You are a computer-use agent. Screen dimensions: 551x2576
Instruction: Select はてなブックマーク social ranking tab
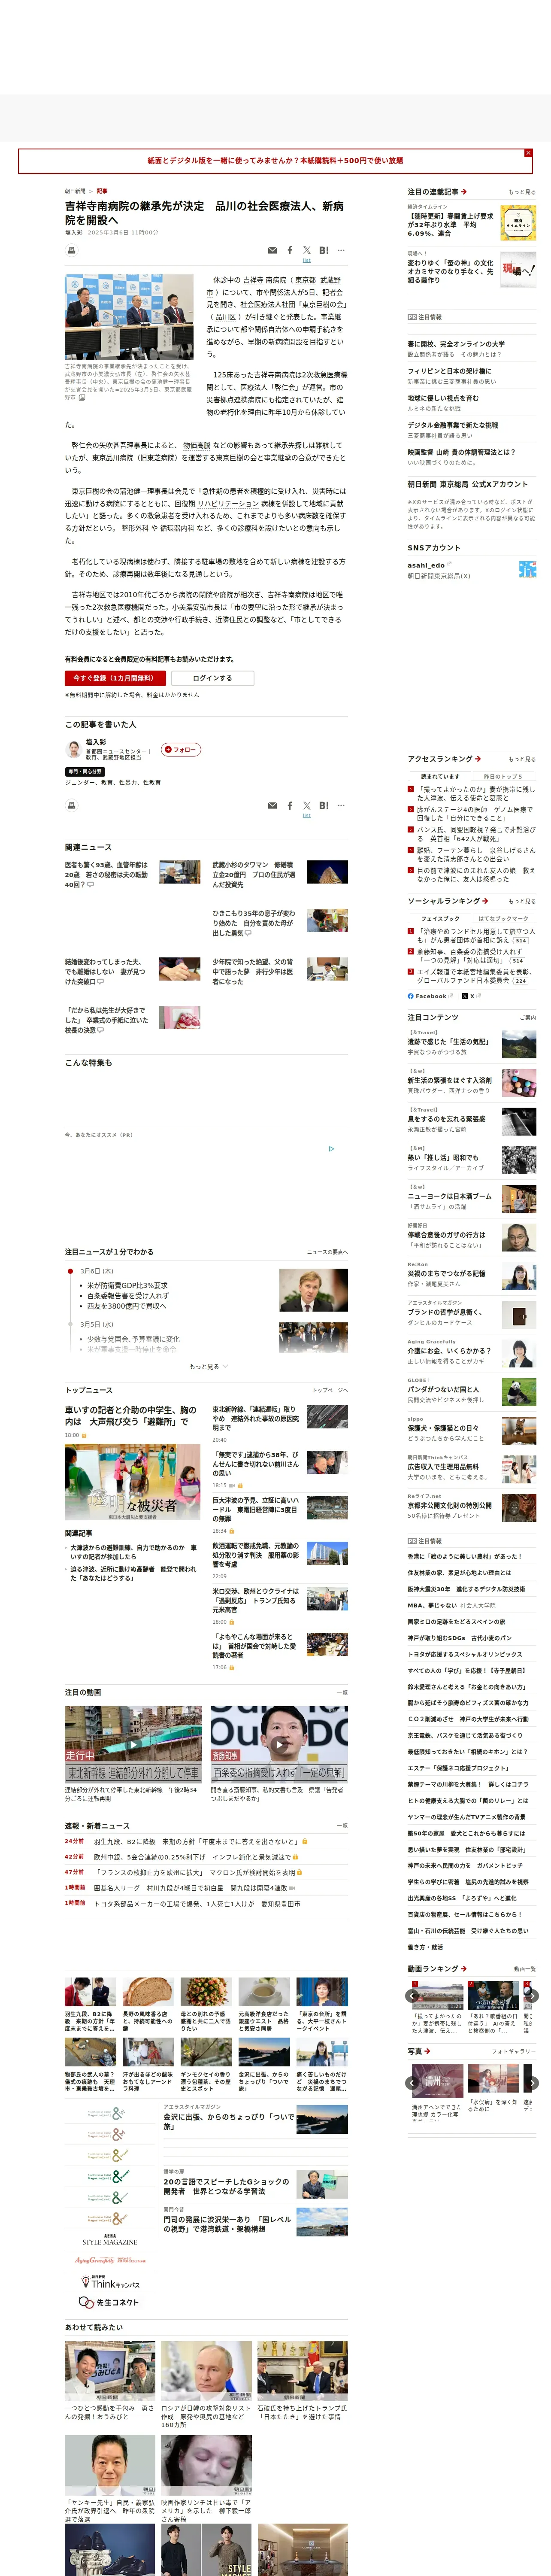[x=504, y=918]
